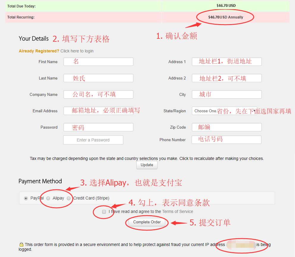This screenshot has height=257, width=295.
Task: Choose Credit Card (Stripe) payment
Action: [69, 198]
